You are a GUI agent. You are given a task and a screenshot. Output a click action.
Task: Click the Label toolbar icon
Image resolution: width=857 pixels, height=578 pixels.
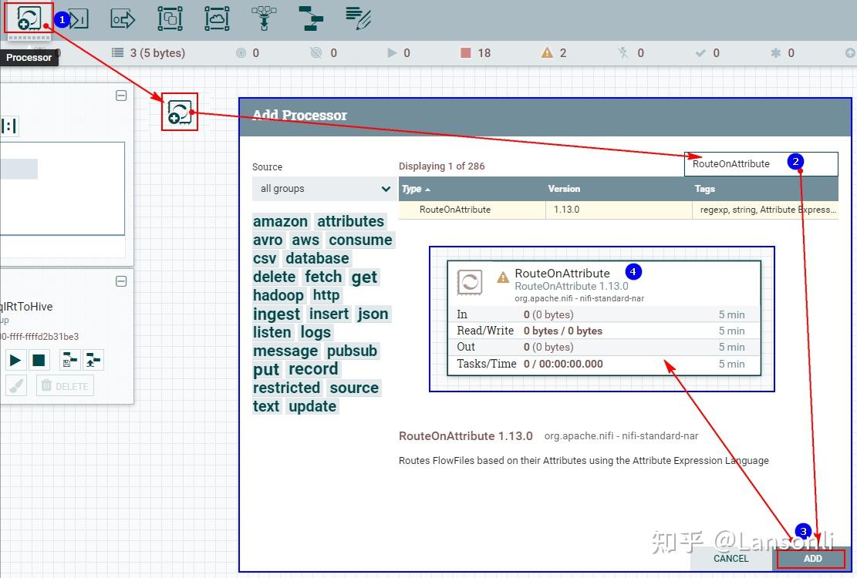(x=359, y=19)
